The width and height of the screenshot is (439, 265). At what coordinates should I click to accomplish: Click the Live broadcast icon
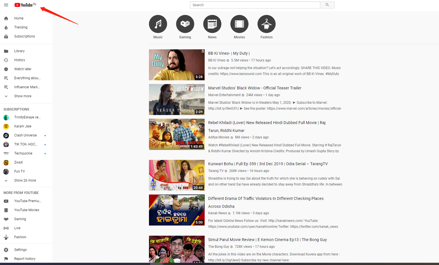click(6, 228)
